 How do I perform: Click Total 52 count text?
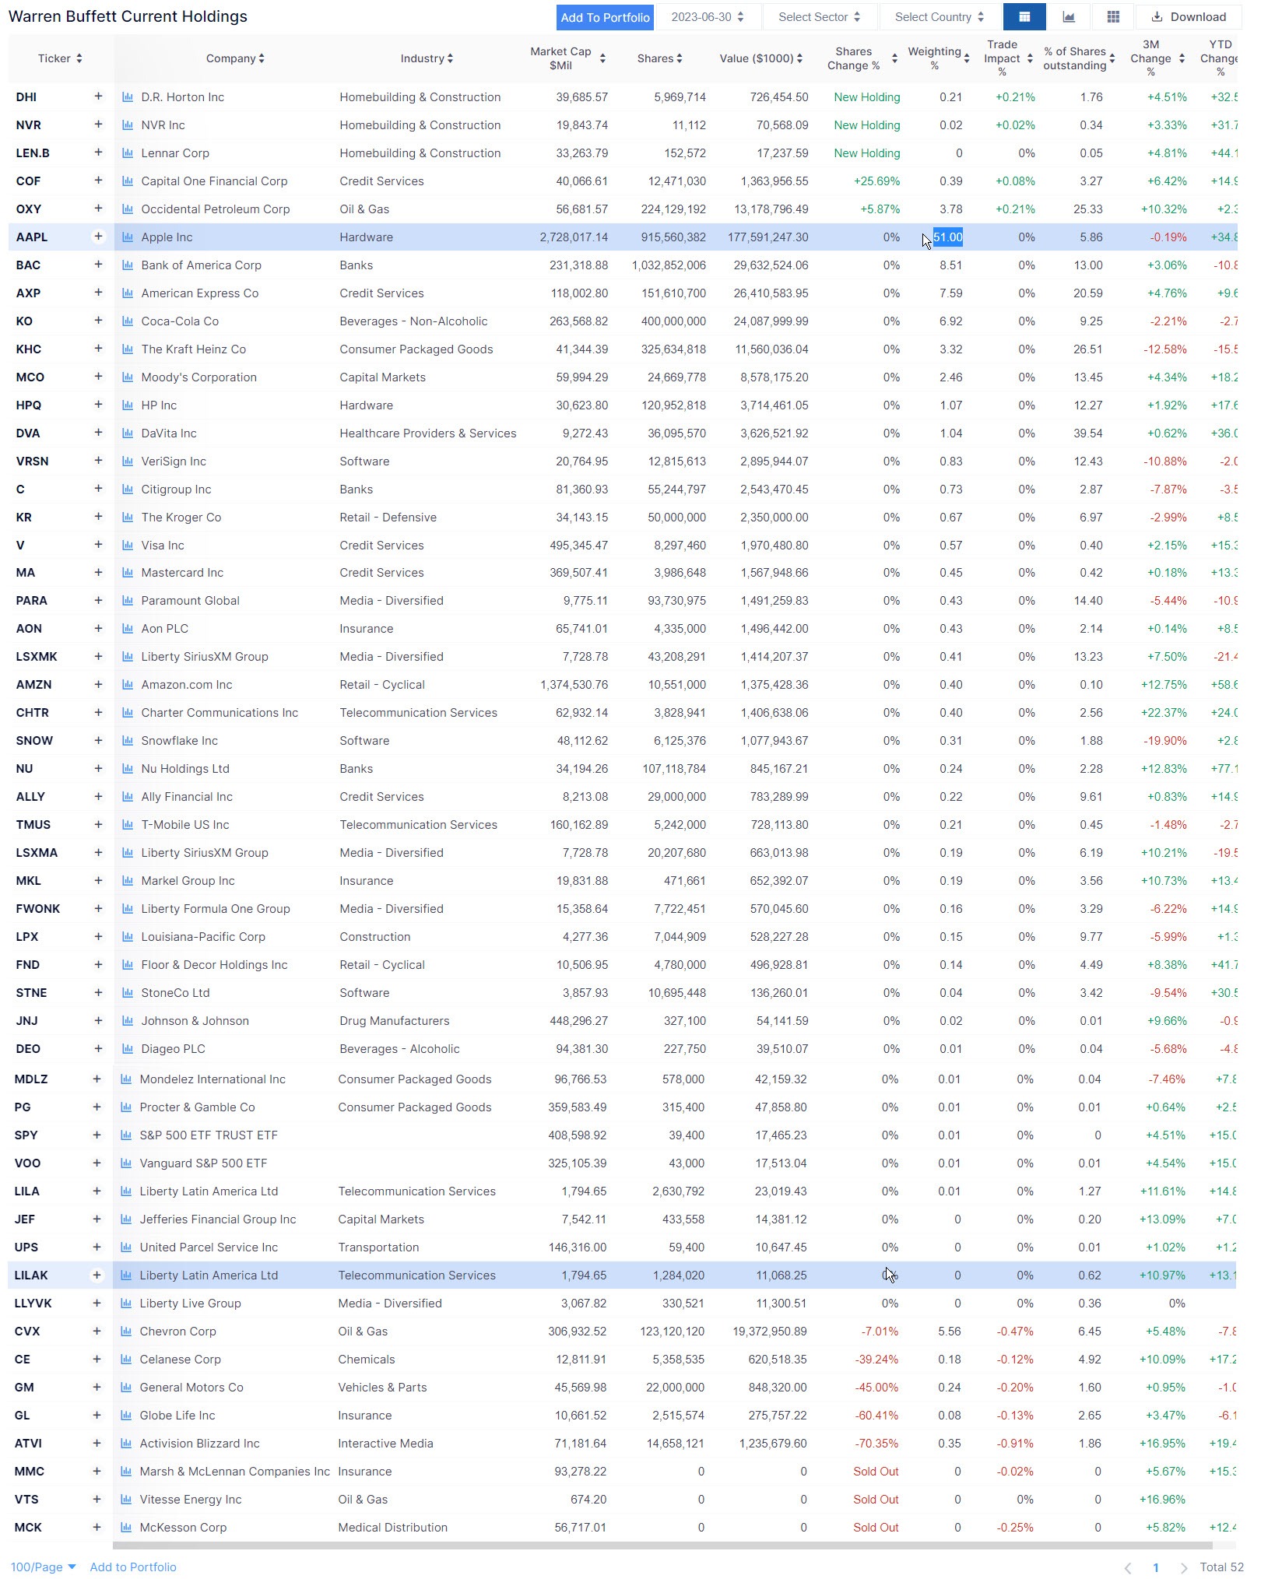[x=1221, y=1567]
